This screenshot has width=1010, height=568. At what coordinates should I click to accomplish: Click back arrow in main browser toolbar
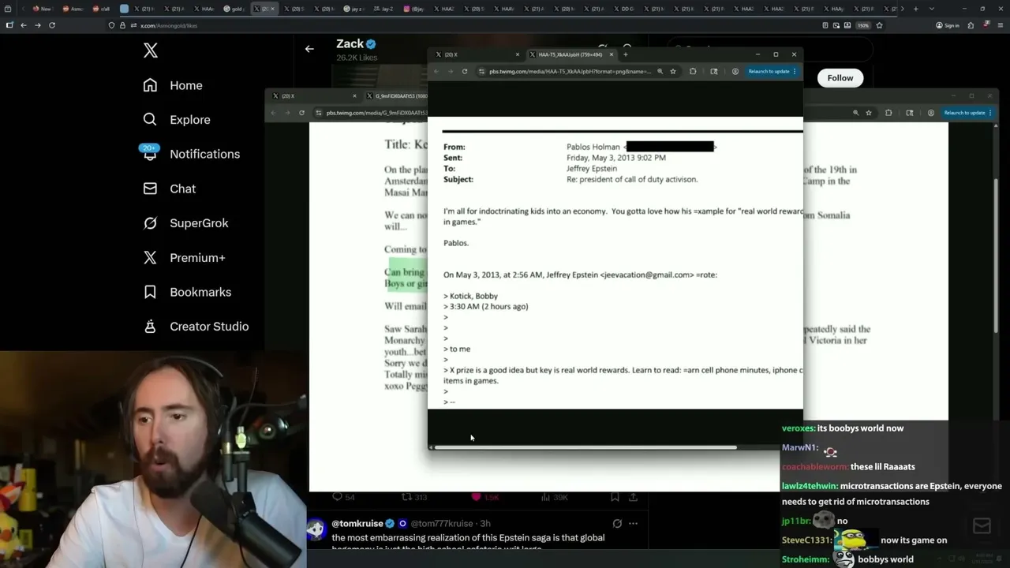(x=24, y=25)
